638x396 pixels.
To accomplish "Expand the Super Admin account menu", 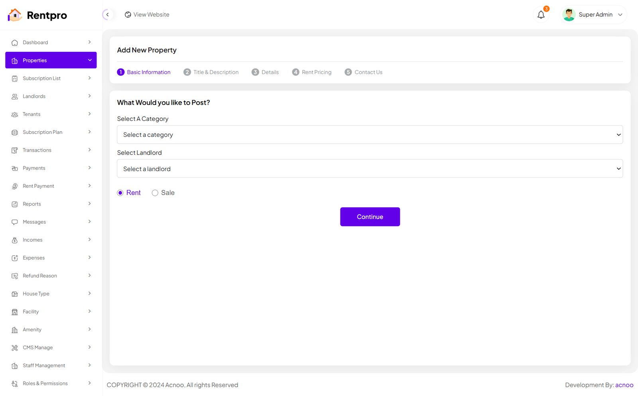I will [x=620, y=15].
